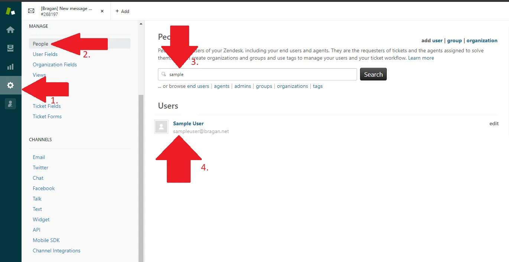Click Sample User's avatar thumbnail

click(161, 127)
